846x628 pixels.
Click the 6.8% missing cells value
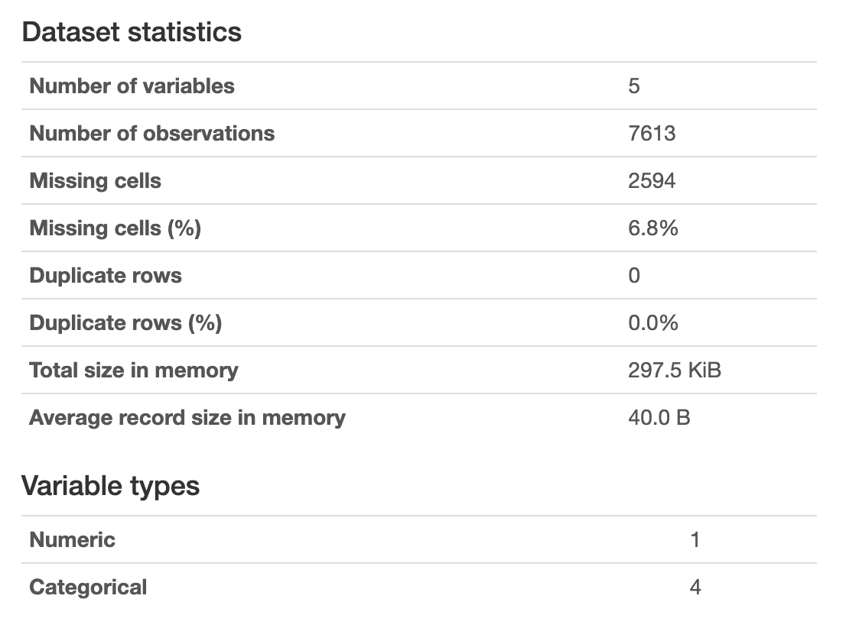pyautogui.click(x=652, y=228)
